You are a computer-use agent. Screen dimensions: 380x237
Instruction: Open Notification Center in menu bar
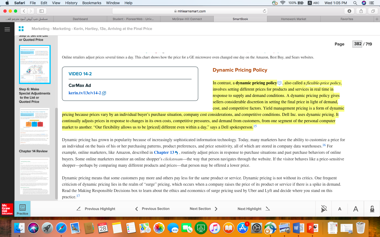[x=372, y=3]
